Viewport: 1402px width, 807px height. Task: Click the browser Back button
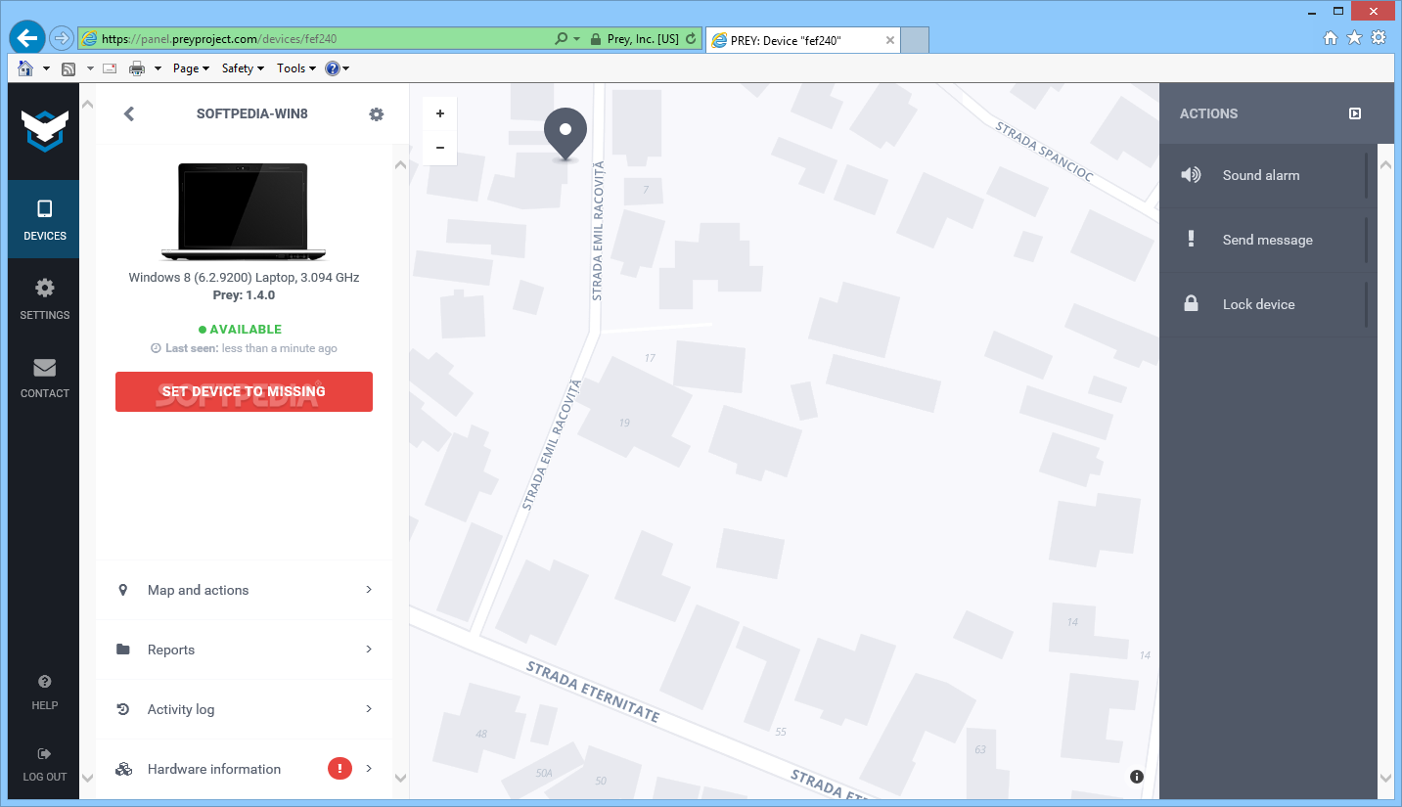point(27,37)
